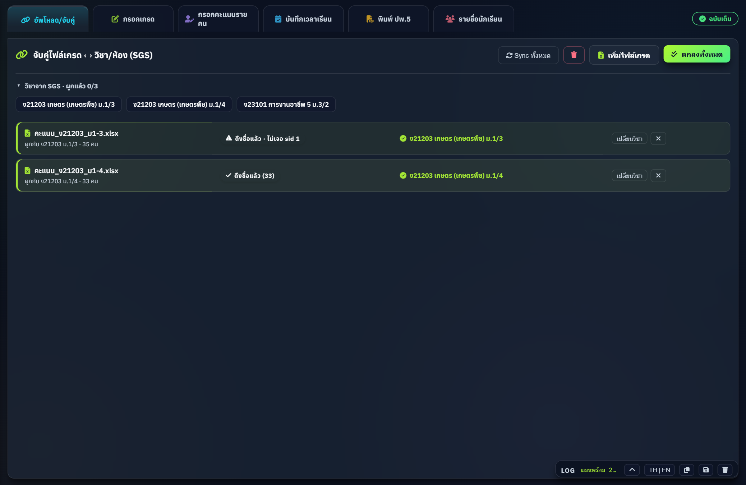
Task: Remove the คะแนน_ง21203_ม1-4.xlsx row
Action: [x=658, y=175]
